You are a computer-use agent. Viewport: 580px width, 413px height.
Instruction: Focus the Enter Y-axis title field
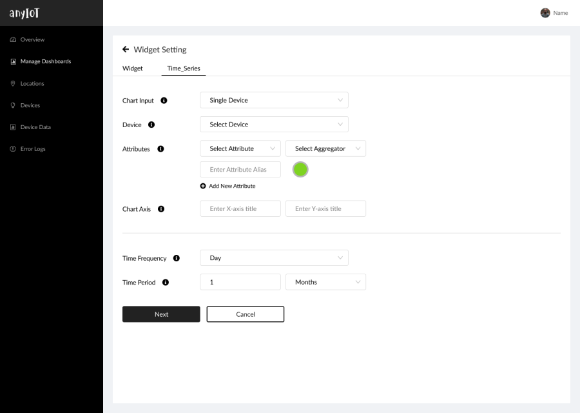coord(326,208)
